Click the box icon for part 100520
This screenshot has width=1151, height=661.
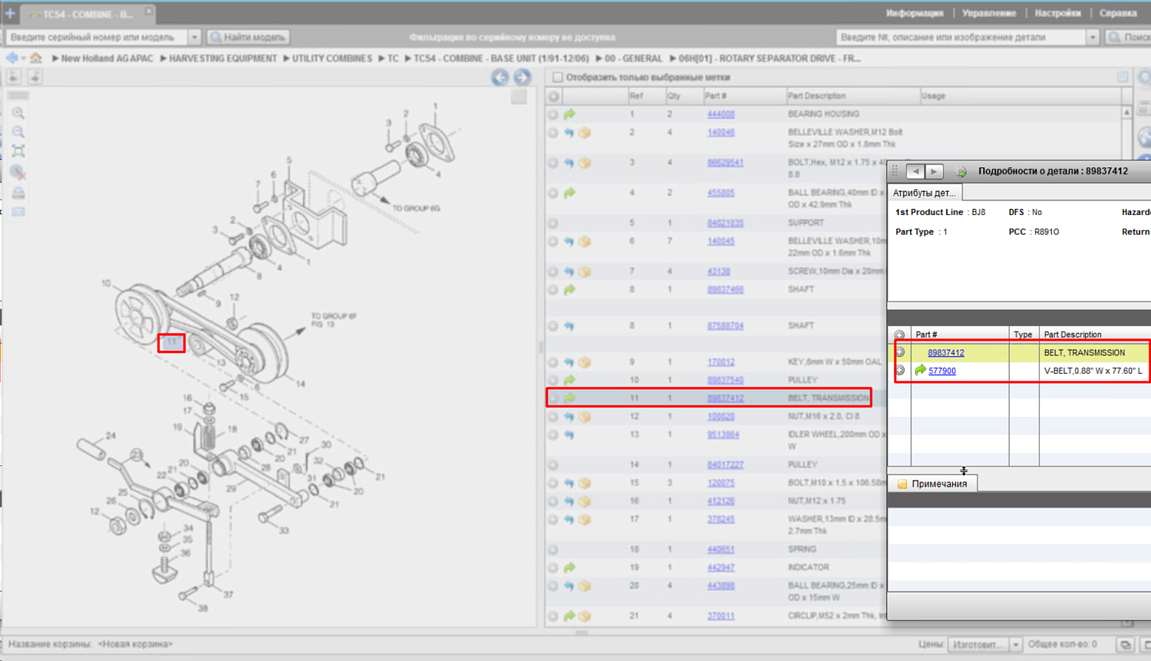pos(585,417)
